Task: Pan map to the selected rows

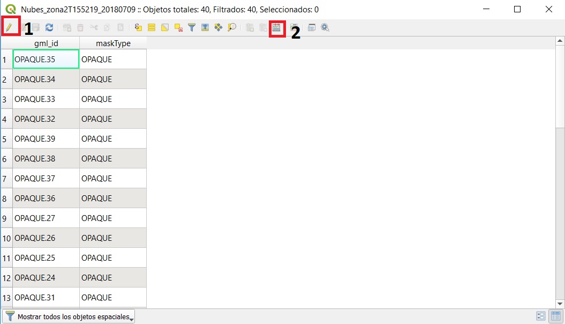Action: click(x=219, y=27)
